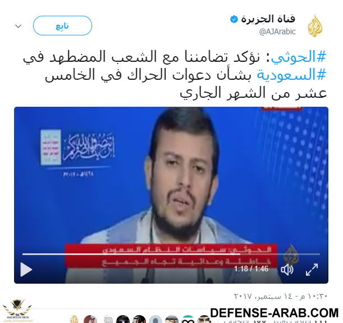The height and width of the screenshot is (323, 343).
Task: Open the tweet timestamp ١٤ سبتمبر ٢٠١٧
Action: pos(281,296)
